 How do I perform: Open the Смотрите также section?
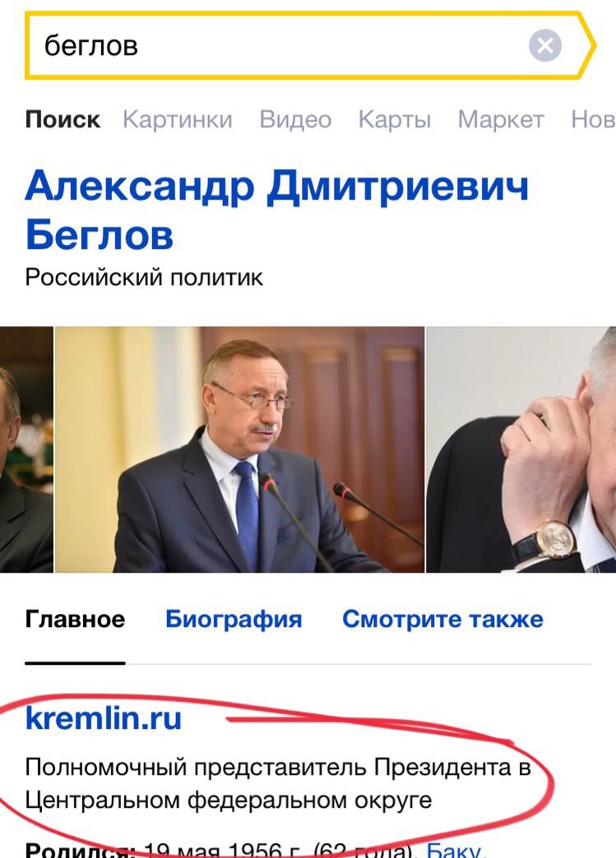click(x=443, y=620)
